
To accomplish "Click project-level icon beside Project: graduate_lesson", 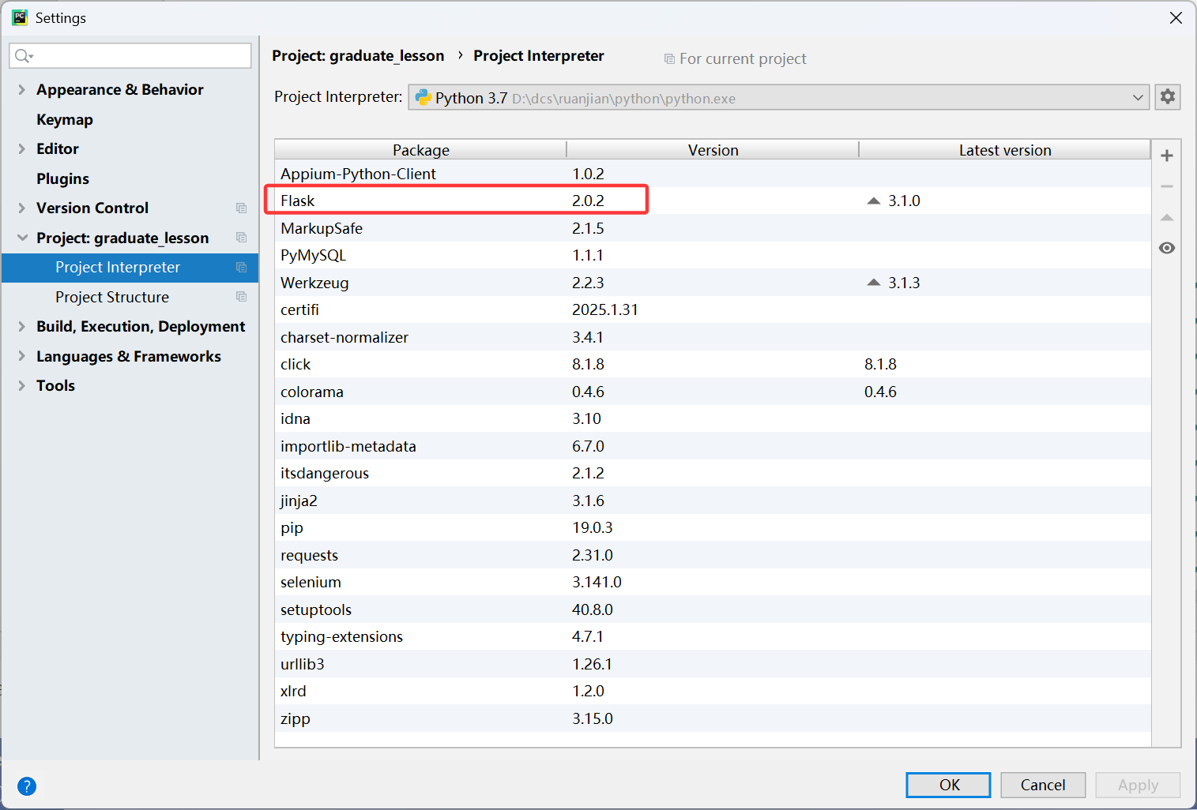I will (241, 238).
